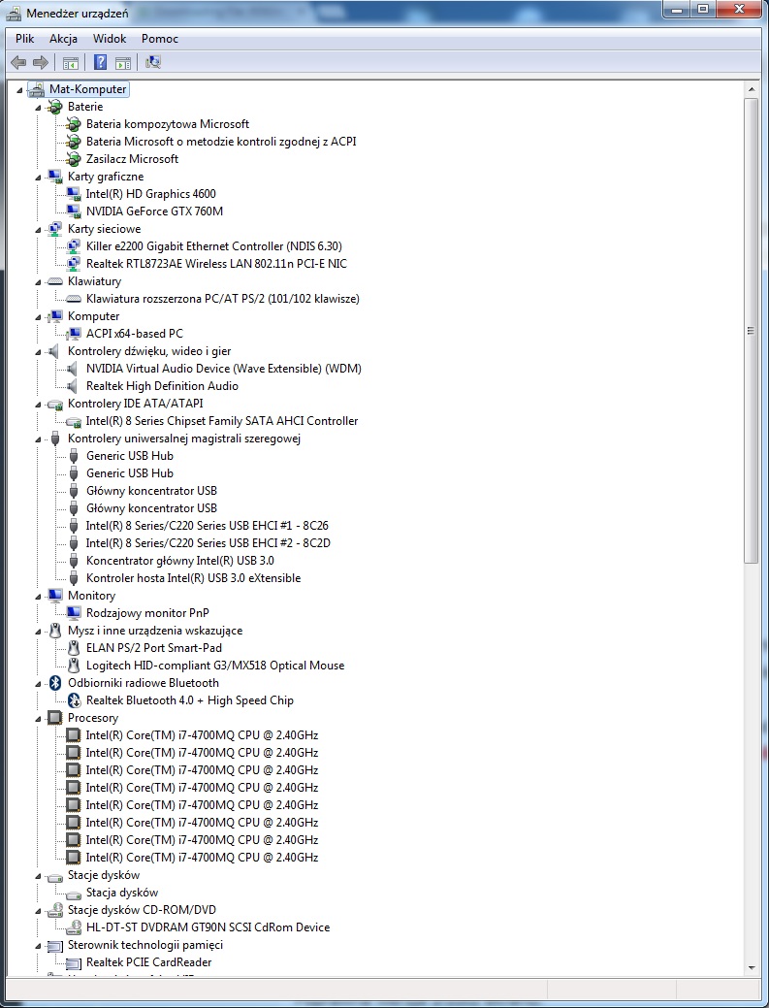This screenshot has height=1008, width=769.
Task: Select Mysz i inne urządzenia wskazujące label
Action: coord(155,631)
